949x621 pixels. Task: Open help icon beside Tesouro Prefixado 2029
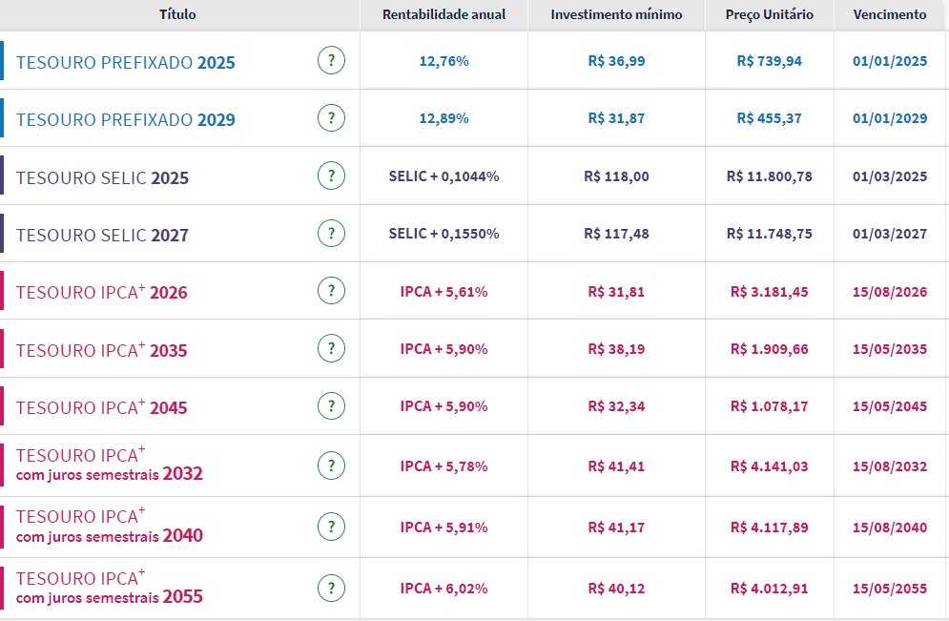331,118
